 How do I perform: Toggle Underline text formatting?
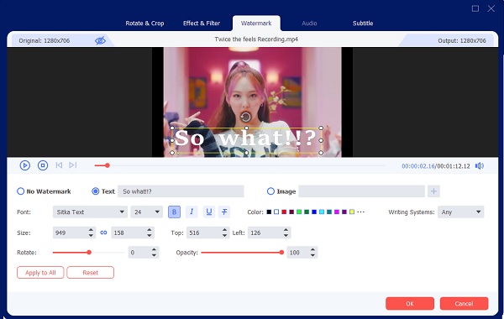point(209,212)
